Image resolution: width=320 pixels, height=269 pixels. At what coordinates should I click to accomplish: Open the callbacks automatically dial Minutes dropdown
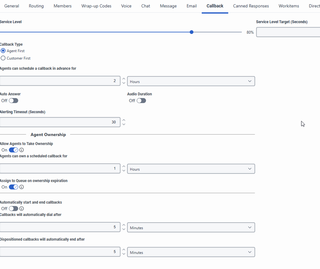click(x=191, y=227)
